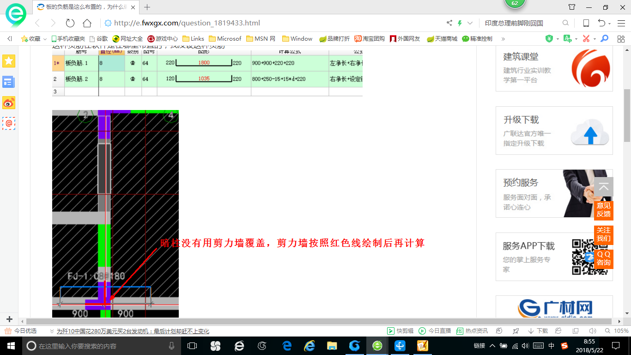Click the skin shirt icon
Screen dimensions: 631x355
tap(572, 7)
